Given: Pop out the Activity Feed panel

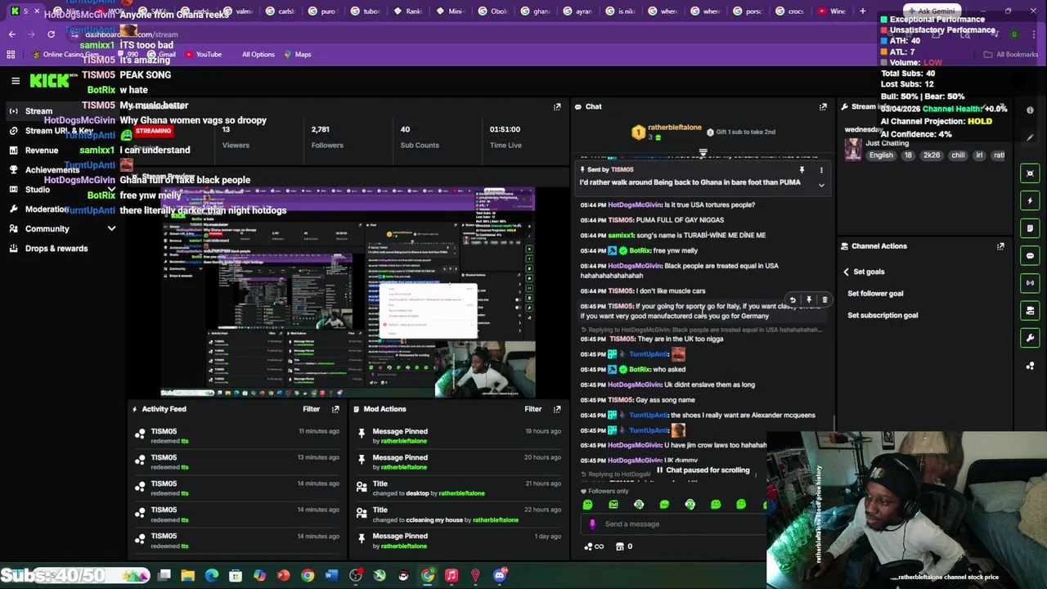Looking at the screenshot, I should click(x=335, y=409).
